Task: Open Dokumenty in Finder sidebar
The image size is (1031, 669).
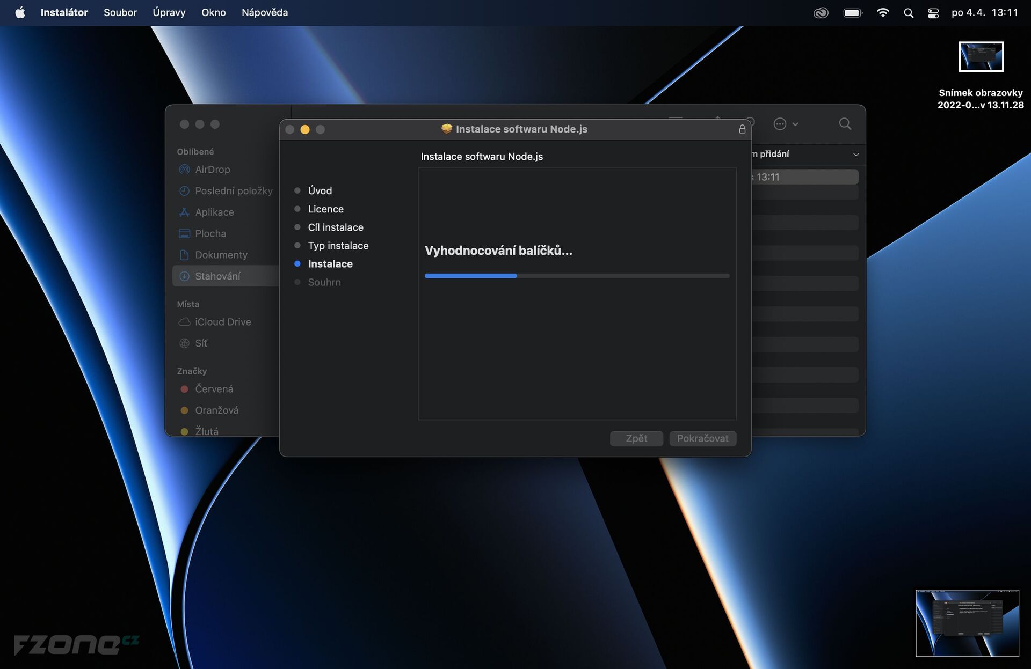Action: pyautogui.click(x=221, y=255)
